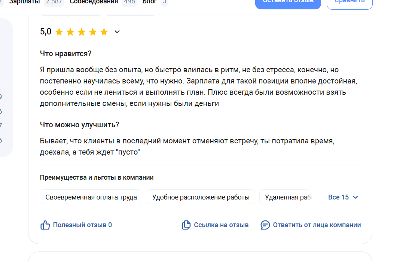Click the 'Ссылка на отзыв' text link

[221, 225]
